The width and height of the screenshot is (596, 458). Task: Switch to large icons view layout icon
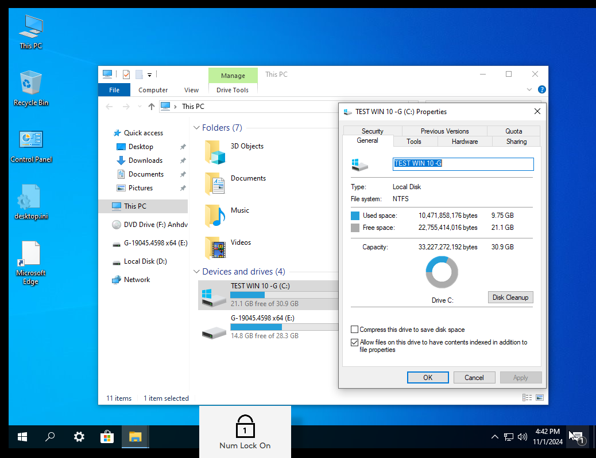coord(539,397)
